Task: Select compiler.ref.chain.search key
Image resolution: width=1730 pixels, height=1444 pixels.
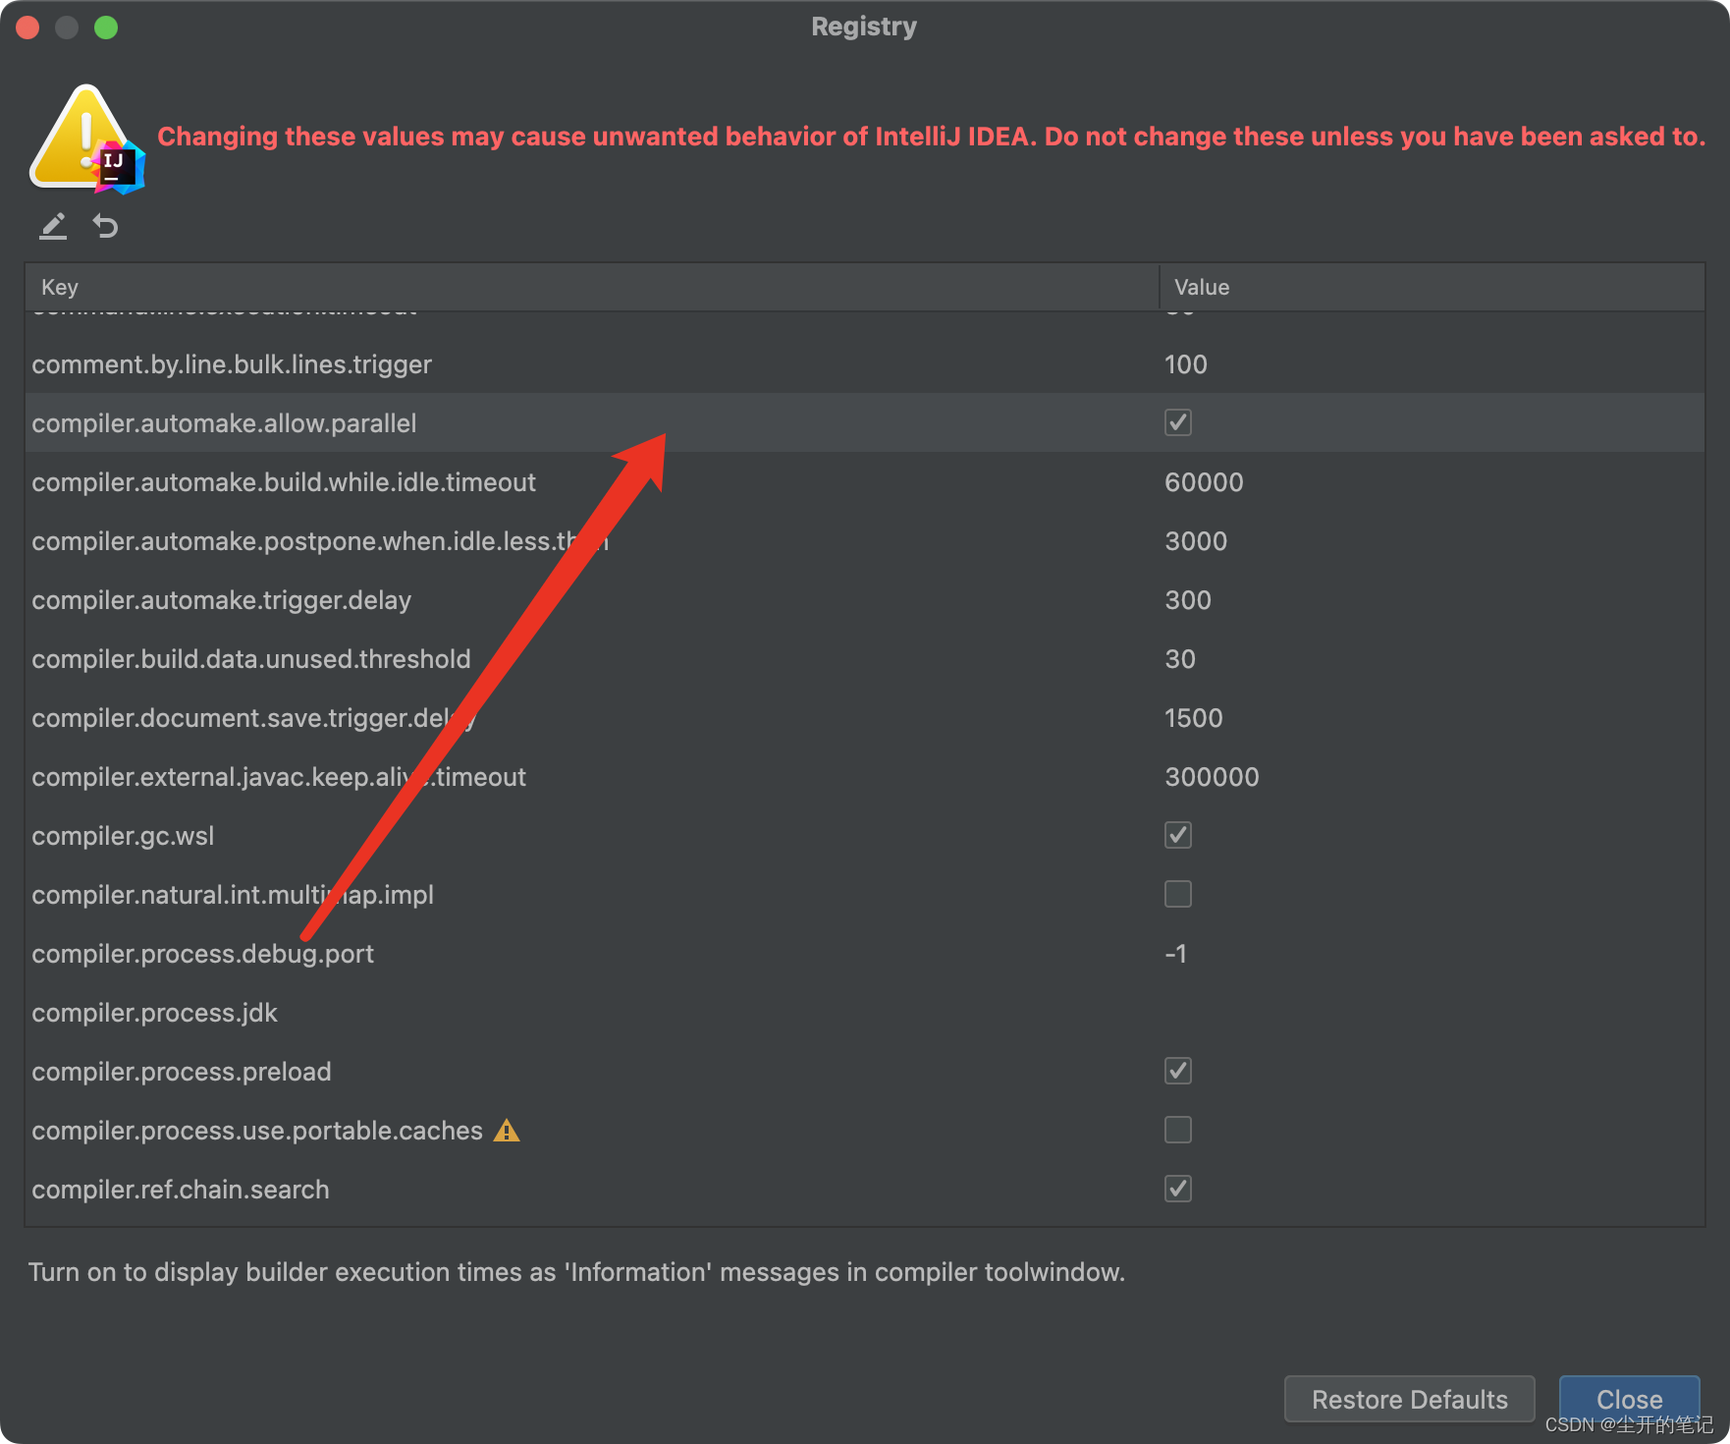Action: (x=181, y=1190)
